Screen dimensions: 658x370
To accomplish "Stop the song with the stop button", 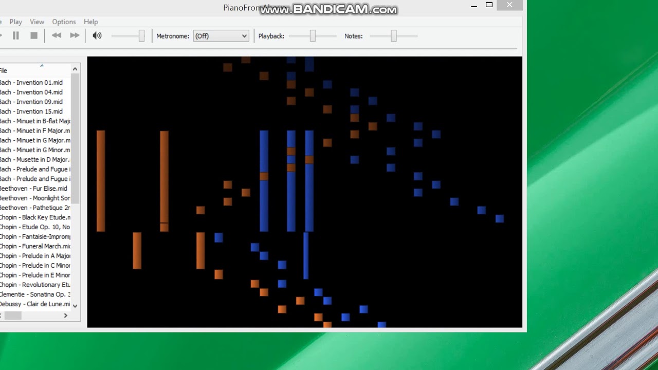I will coord(34,35).
